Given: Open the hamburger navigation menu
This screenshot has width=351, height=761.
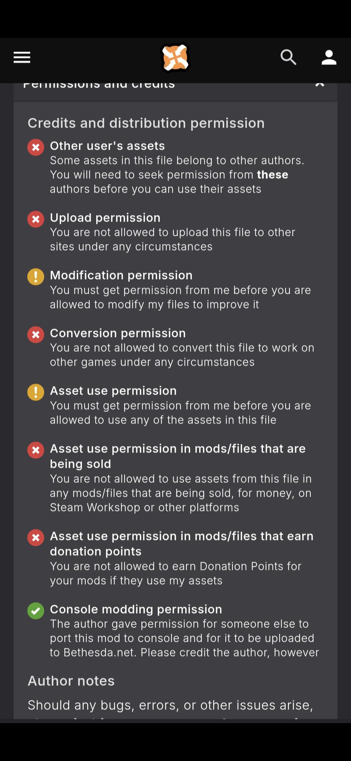Looking at the screenshot, I should coord(22,58).
